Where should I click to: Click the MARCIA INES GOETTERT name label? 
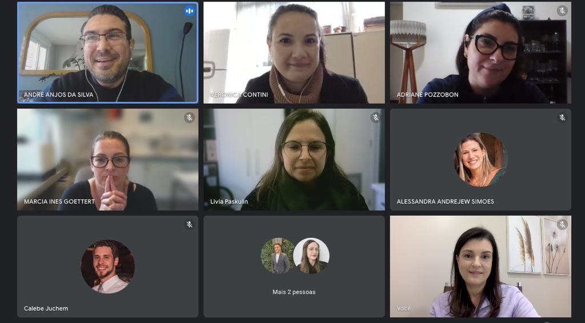pos(59,201)
